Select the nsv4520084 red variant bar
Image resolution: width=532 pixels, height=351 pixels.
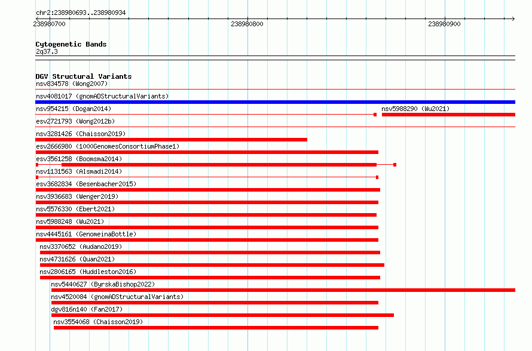(x=215, y=303)
